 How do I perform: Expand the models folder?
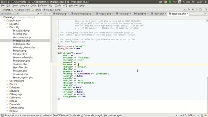(x=7, y=104)
